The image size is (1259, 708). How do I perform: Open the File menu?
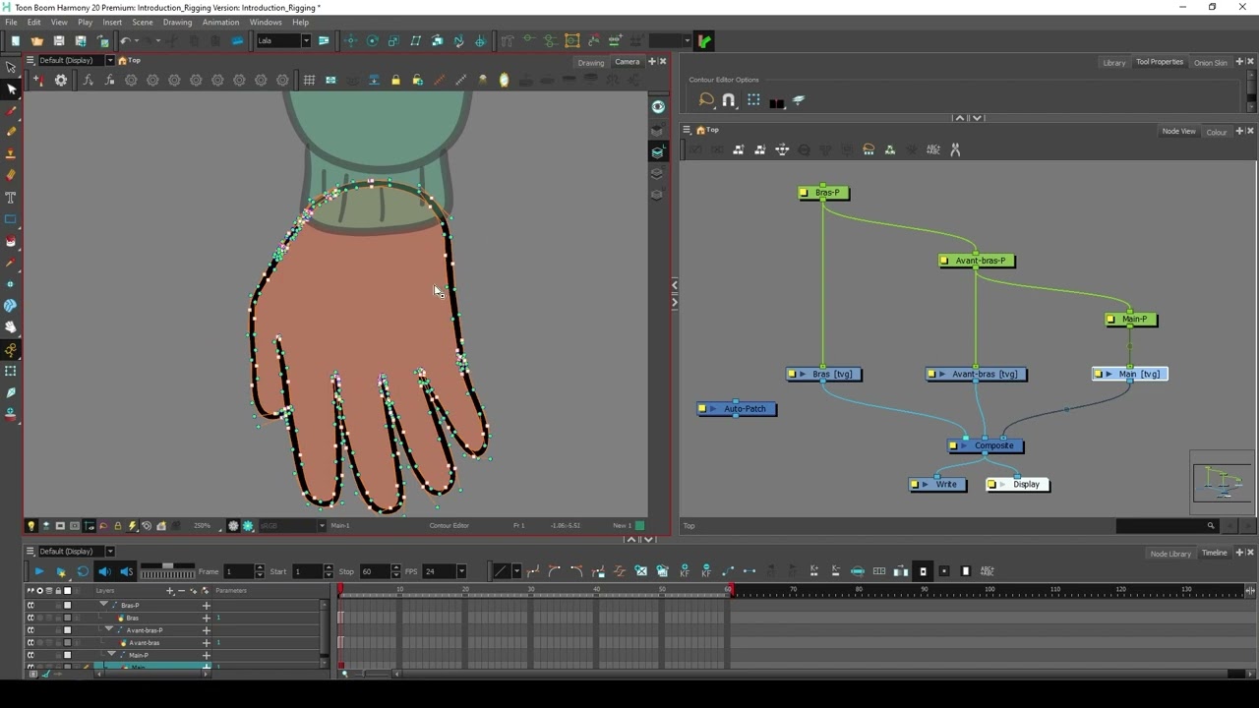(11, 22)
